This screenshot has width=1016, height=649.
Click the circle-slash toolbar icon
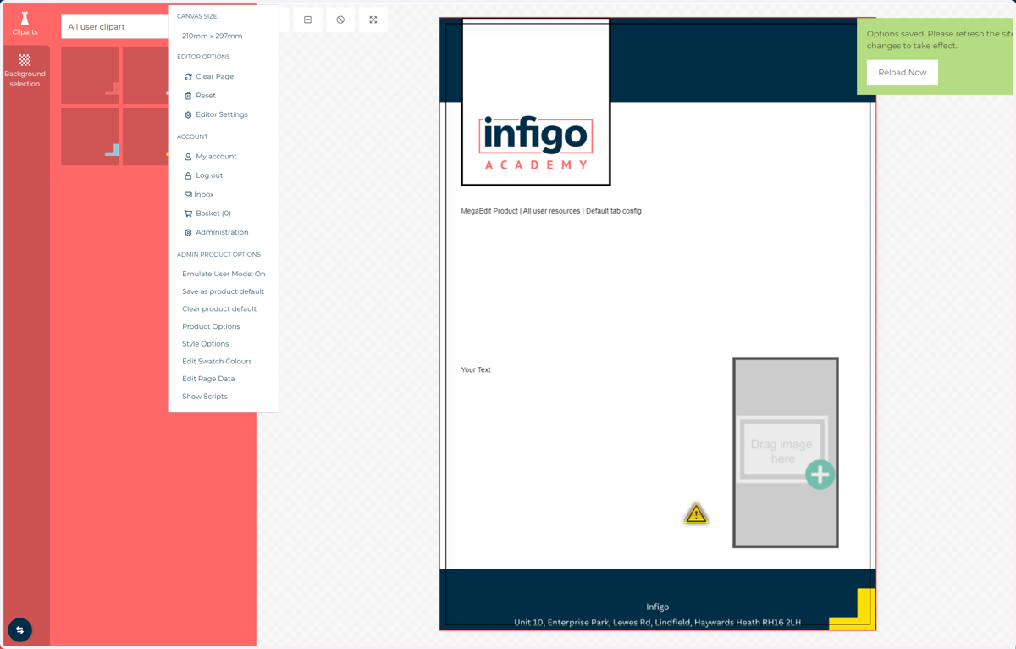[x=340, y=19]
